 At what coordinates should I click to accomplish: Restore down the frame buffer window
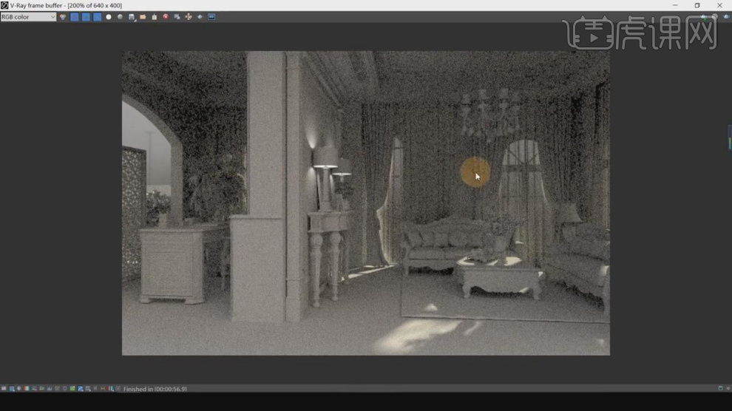click(x=697, y=6)
